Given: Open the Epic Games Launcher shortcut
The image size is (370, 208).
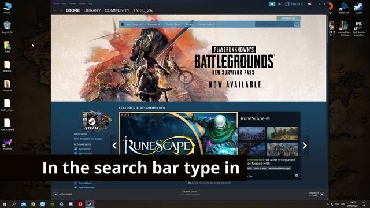Looking at the screenshot, I should point(358,28).
